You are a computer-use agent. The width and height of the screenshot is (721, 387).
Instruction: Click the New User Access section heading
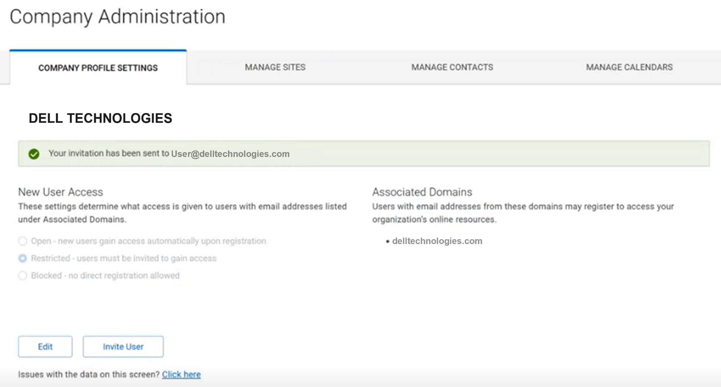click(61, 192)
